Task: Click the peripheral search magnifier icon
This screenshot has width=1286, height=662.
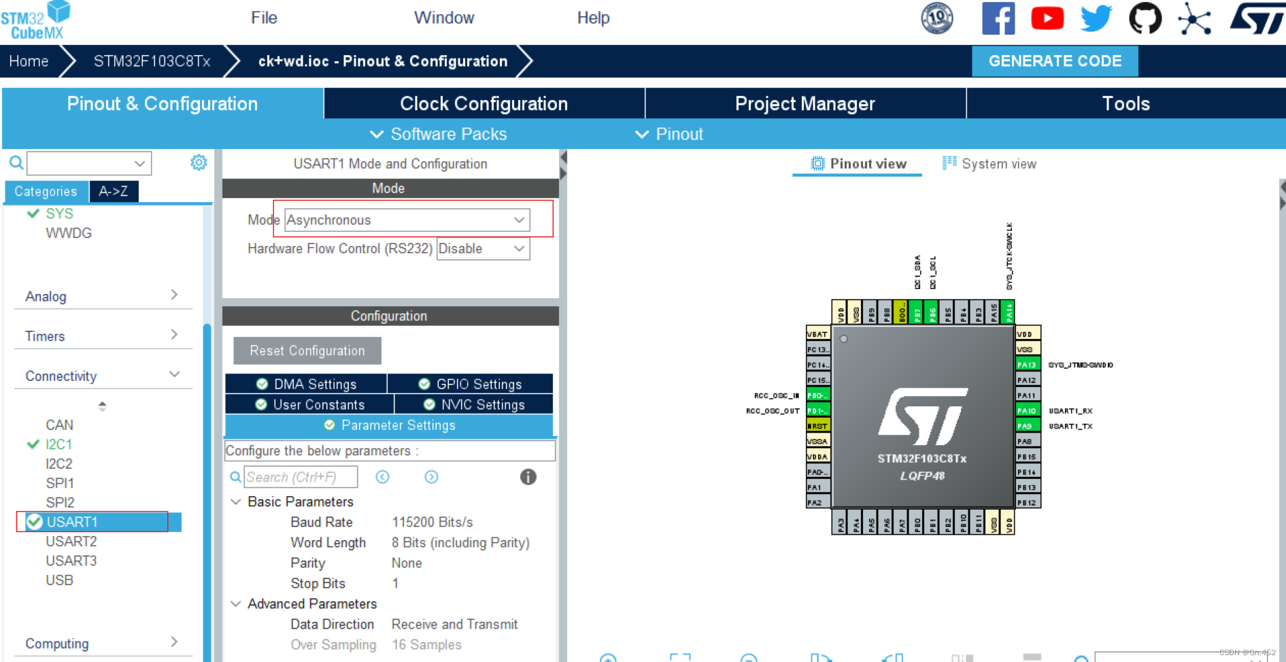Action: click(16, 163)
